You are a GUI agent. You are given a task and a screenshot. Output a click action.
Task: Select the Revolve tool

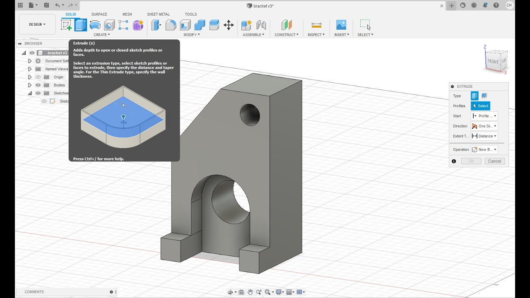tap(95, 25)
